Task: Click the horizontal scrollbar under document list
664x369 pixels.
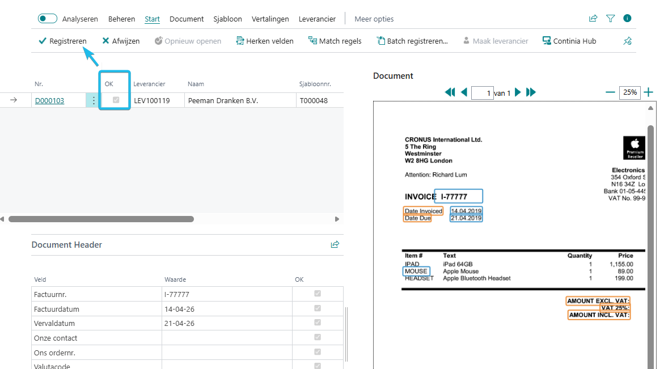Action: coord(101,219)
